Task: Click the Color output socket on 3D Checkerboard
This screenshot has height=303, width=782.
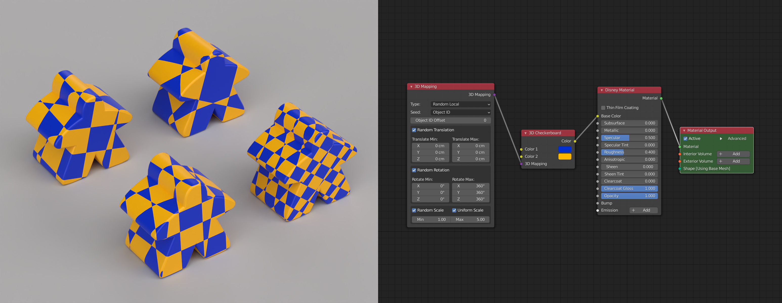Action: pos(575,141)
